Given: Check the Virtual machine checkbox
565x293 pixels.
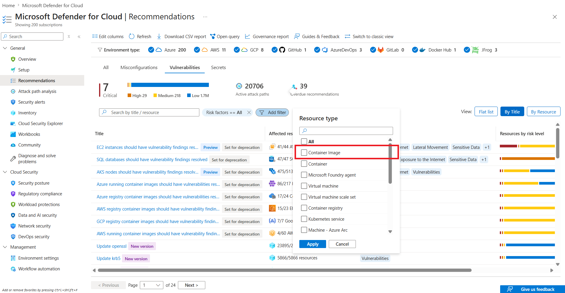Looking at the screenshot, I should 304,186.
